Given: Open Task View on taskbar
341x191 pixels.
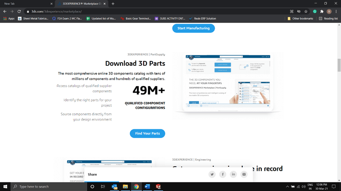Looking at the screenshot, I should 103,187.
